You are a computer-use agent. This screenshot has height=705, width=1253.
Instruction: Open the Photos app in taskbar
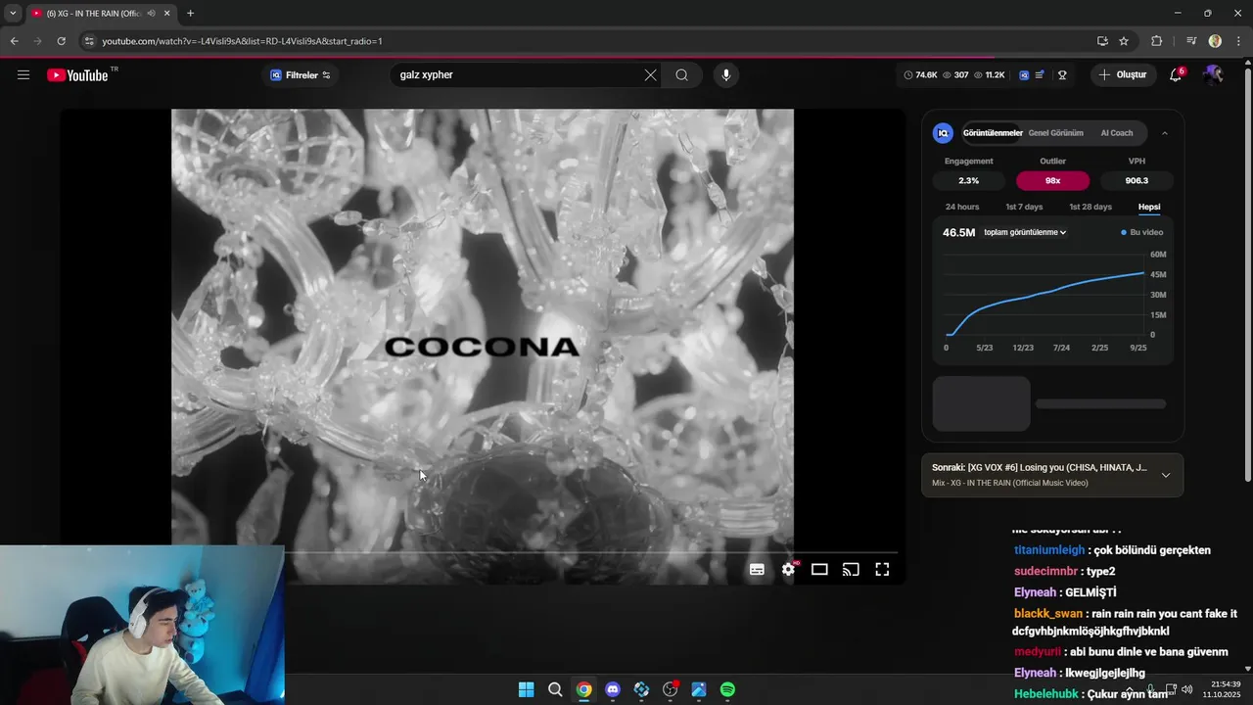[699, 689]
